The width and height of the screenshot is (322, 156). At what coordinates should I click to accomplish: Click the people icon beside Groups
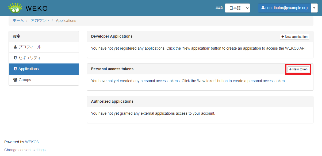tap(15, 80)
